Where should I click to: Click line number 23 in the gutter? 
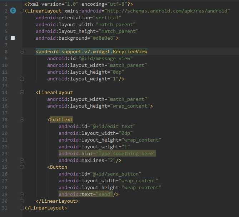pyautogui.click(x=5, y=154)
